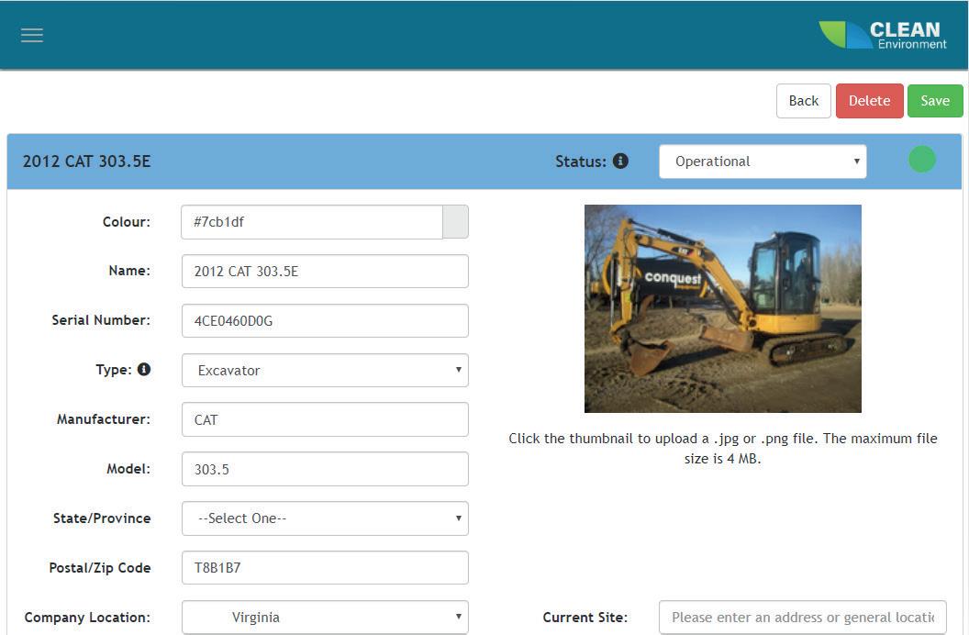Go back using the Back button
969x635 pixels.
pos(804,101)
